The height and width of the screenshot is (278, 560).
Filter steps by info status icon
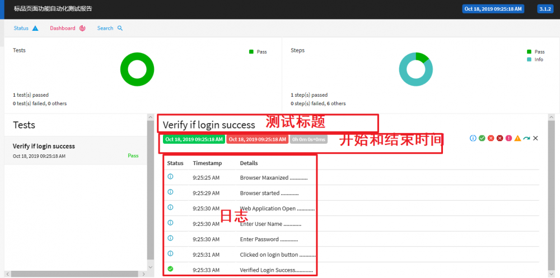click(x=473, y=138)
